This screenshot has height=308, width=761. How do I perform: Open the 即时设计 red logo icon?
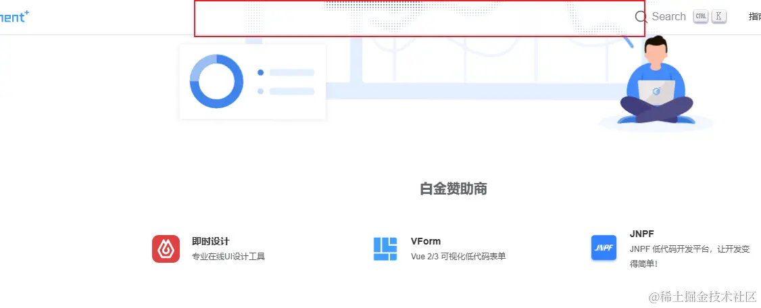[166, 249]
